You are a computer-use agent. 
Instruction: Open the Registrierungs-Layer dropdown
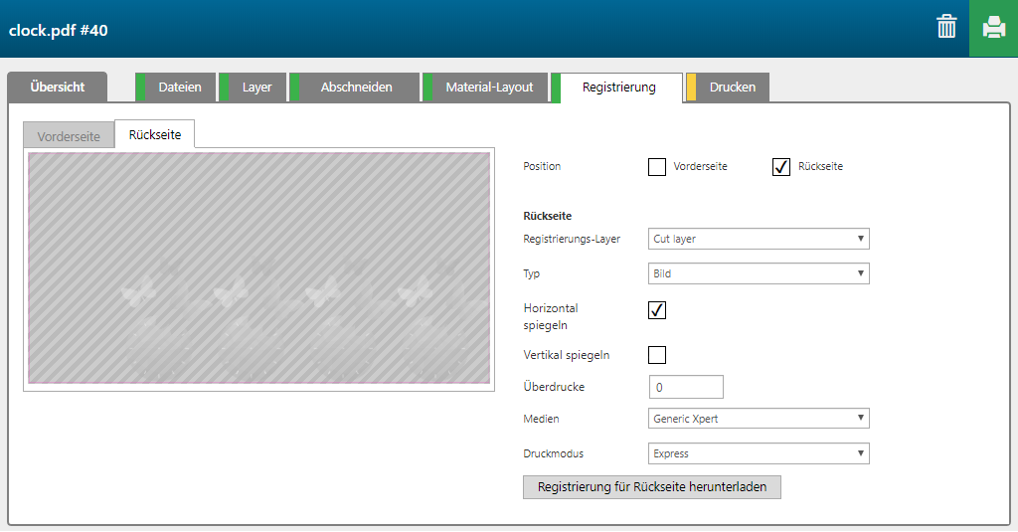[758, 239]
